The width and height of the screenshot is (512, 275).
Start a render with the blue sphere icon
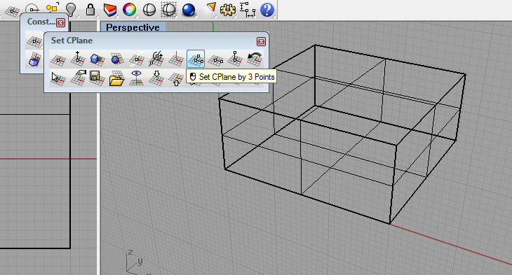(189, 10)
